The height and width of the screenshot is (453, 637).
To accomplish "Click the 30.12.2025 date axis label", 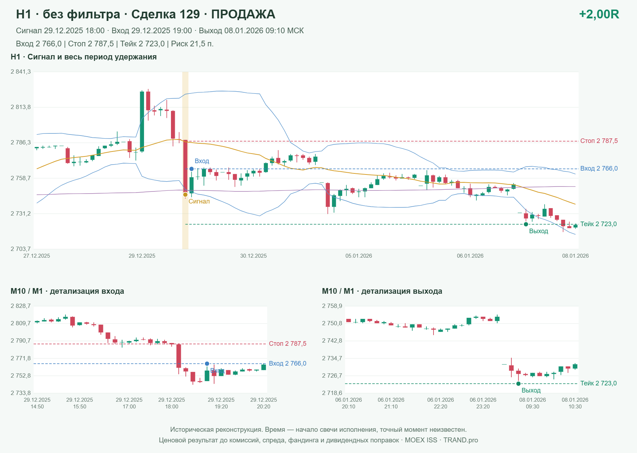I will 253,256.
